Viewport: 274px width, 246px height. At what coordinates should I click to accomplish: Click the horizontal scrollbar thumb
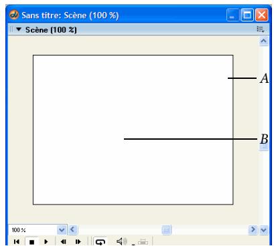pos(166,230)
